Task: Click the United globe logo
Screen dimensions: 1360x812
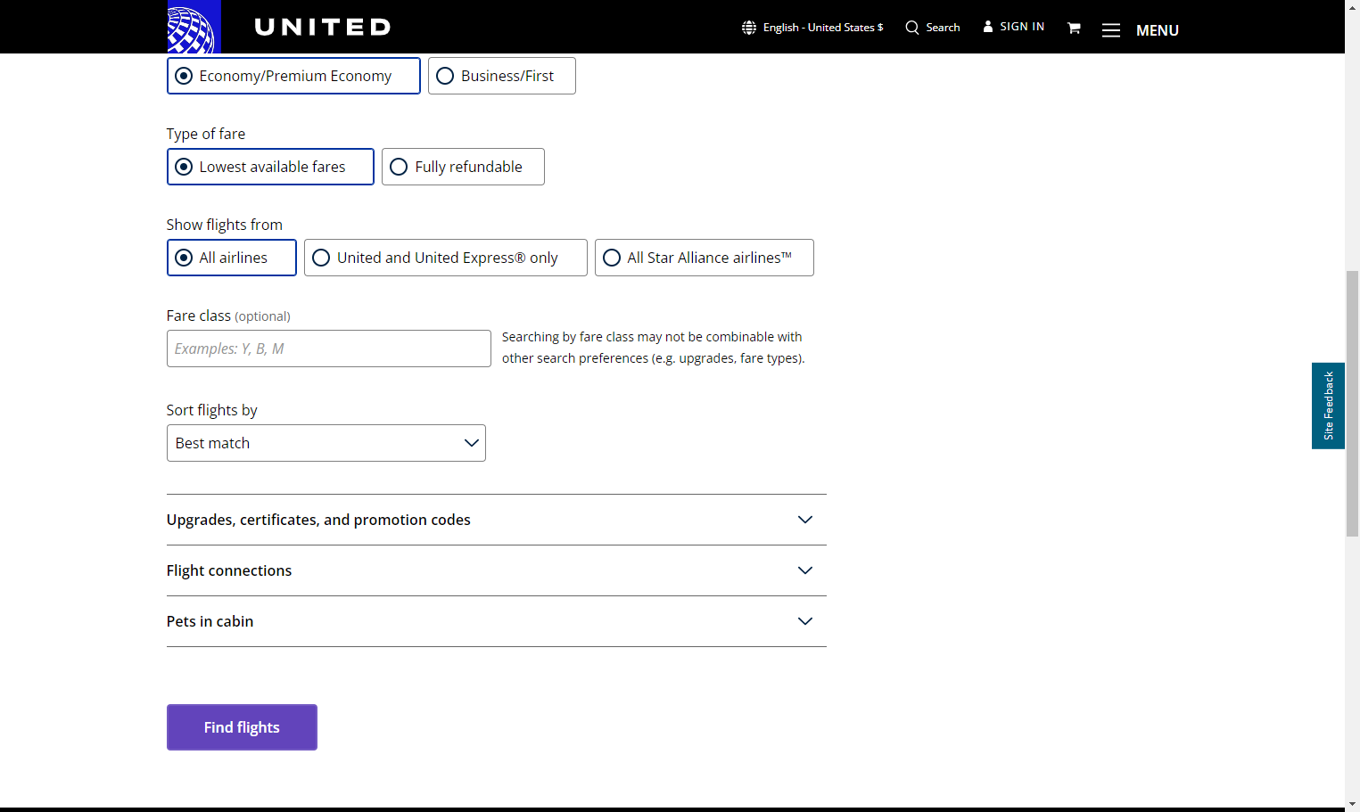Action: [194, 27]
